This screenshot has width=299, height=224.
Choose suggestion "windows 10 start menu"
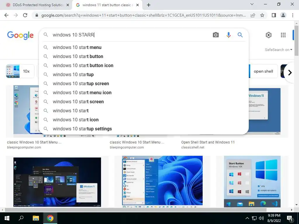coord(144,48)
